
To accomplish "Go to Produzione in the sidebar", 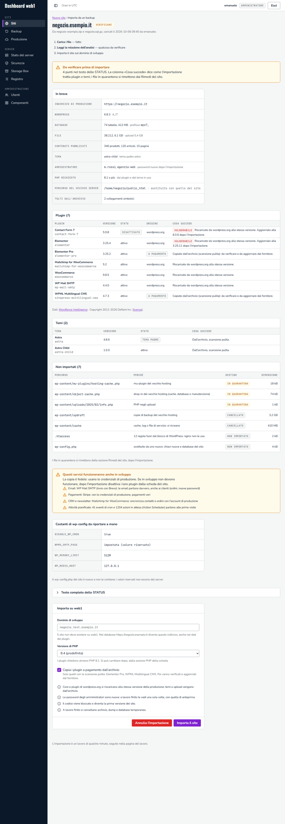I will tap(24, 39).
